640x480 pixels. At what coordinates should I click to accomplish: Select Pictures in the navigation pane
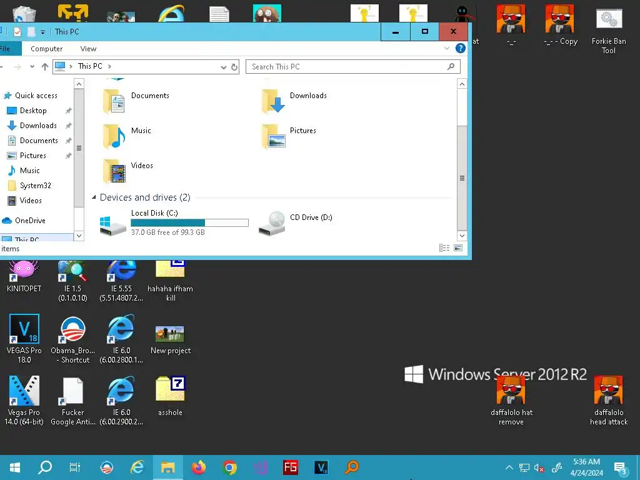[32, 156]
